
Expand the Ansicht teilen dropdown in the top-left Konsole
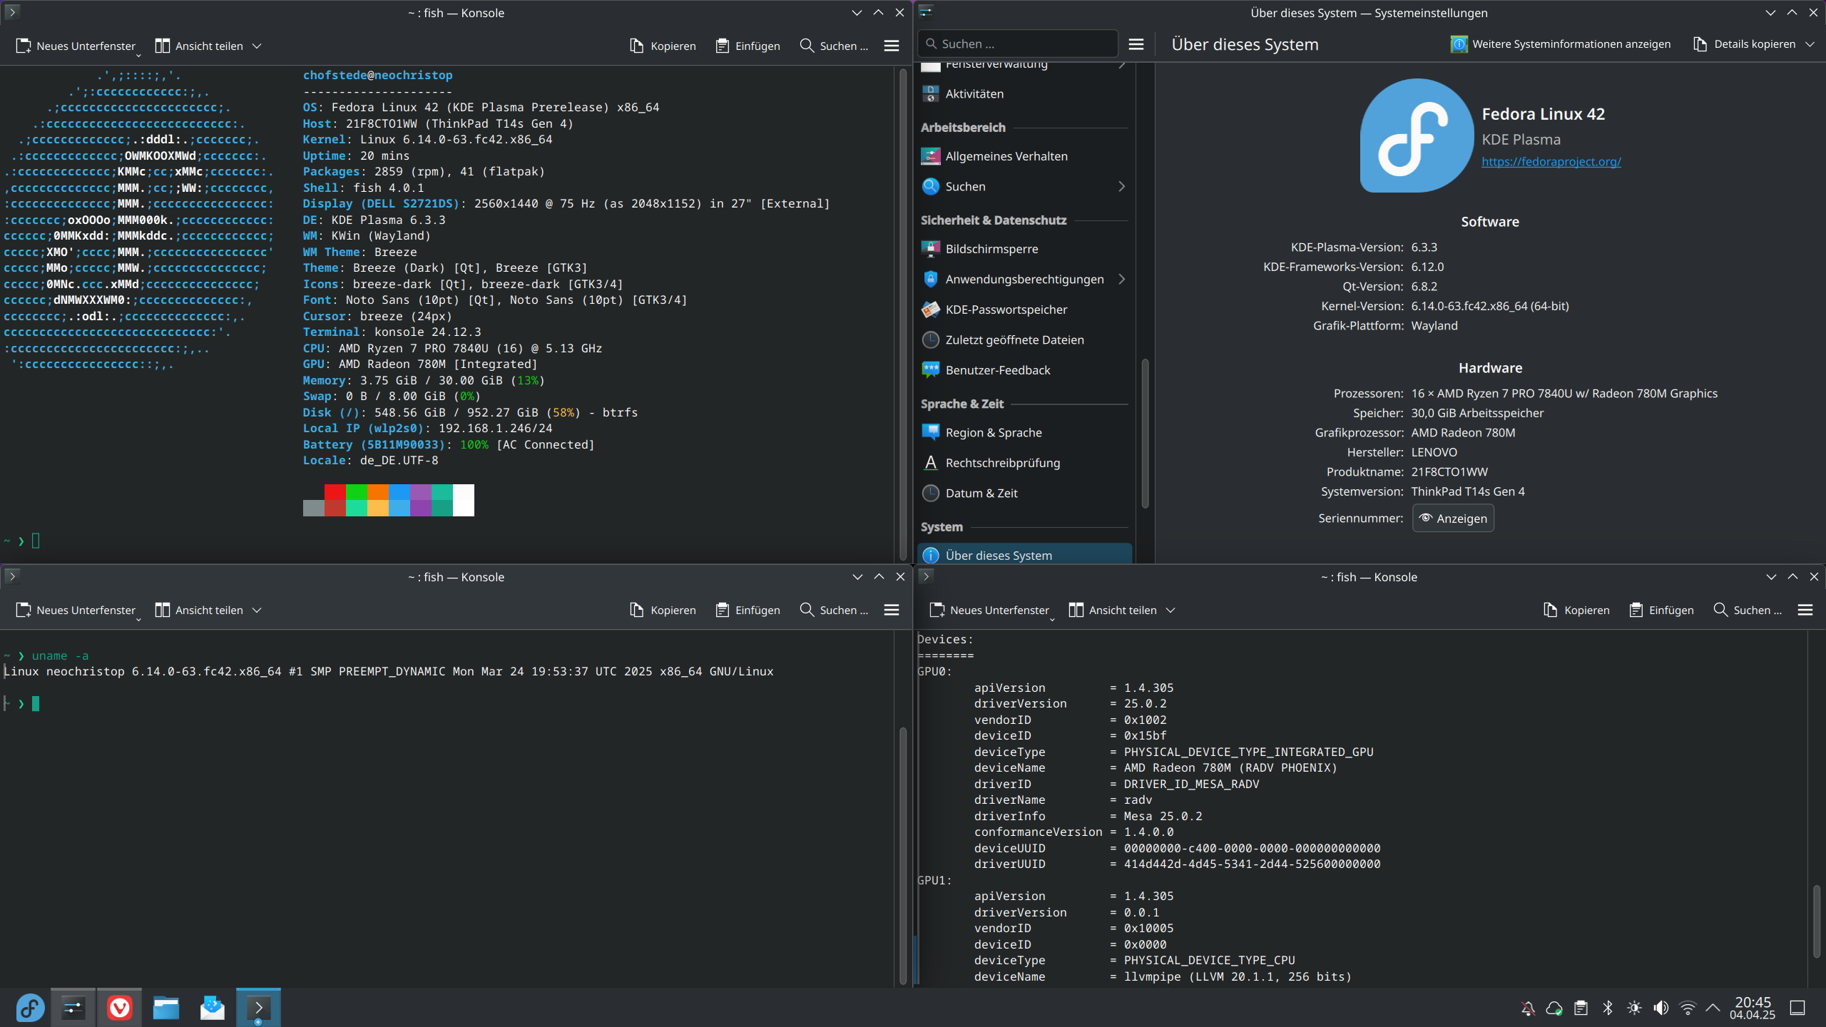coord(257,46)
